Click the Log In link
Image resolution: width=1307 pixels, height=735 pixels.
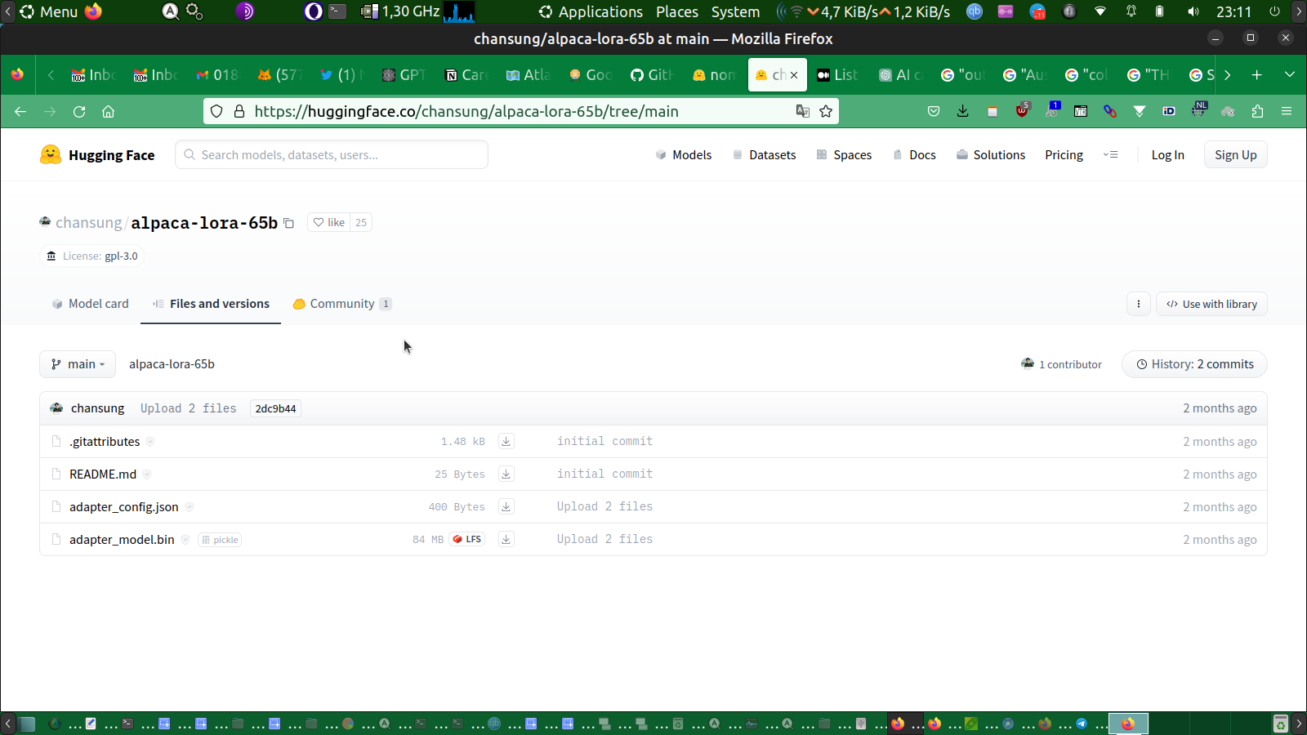1167,155
